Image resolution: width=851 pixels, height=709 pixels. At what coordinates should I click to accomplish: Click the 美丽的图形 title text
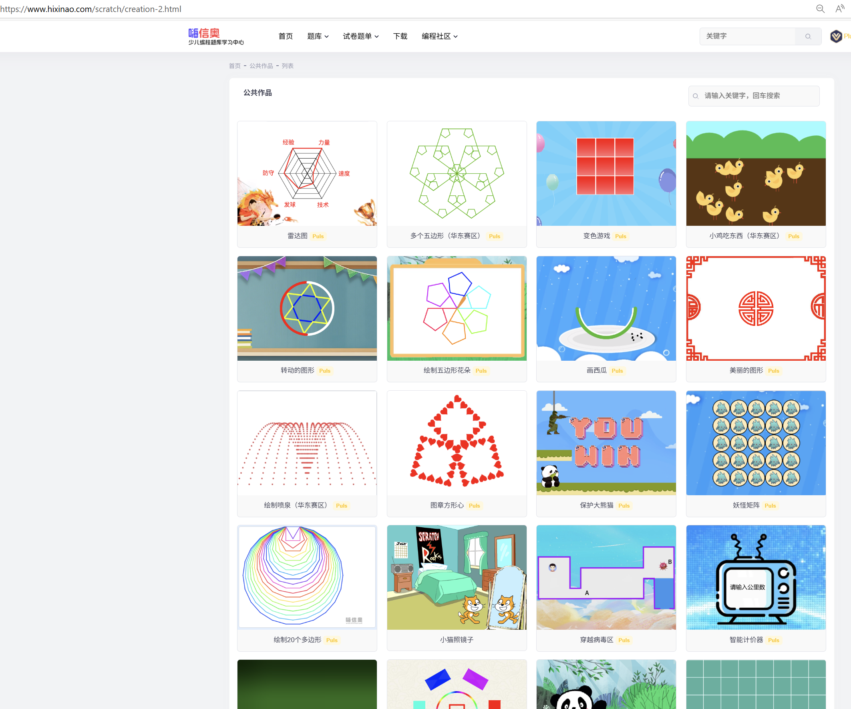(746, 370)
